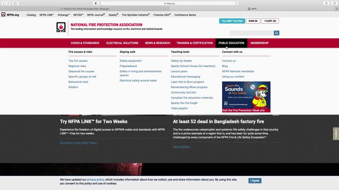Click Safari's back arrow

pyautogui.click(x=4, y=3)
